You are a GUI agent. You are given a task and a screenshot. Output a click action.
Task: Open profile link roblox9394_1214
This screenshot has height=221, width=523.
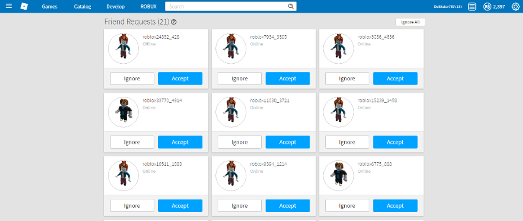coord(268,164)
